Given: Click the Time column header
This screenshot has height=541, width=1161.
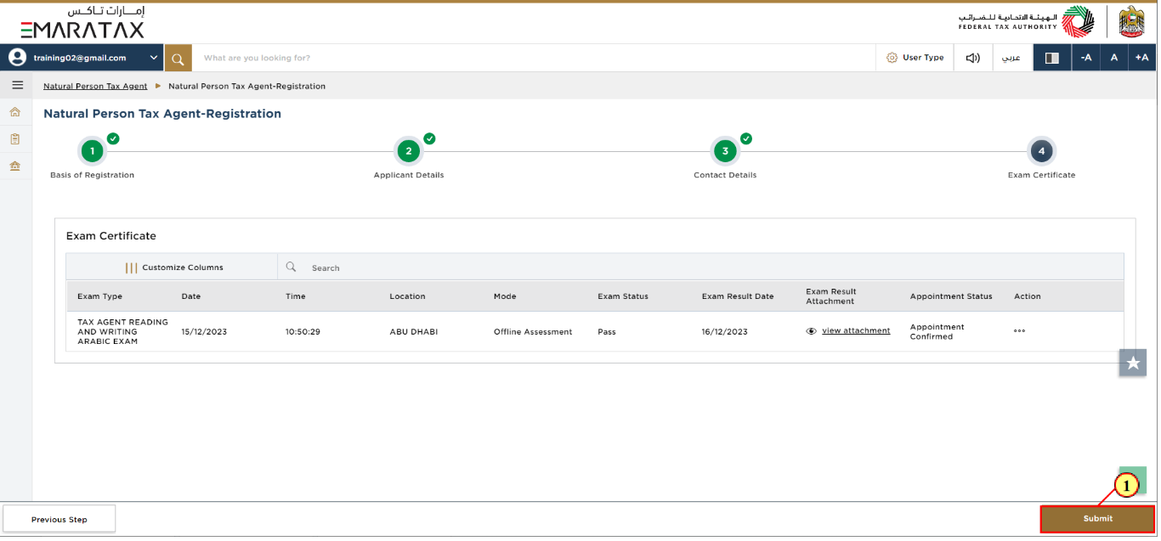Looking at the screenshot, I should (295, 296).
